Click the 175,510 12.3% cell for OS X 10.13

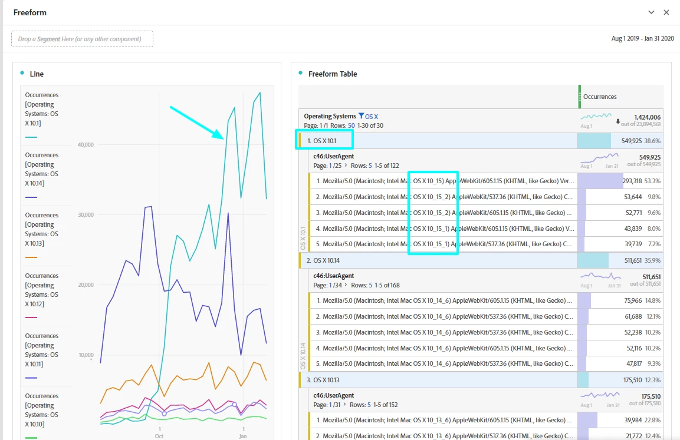(x=620, y=380)
